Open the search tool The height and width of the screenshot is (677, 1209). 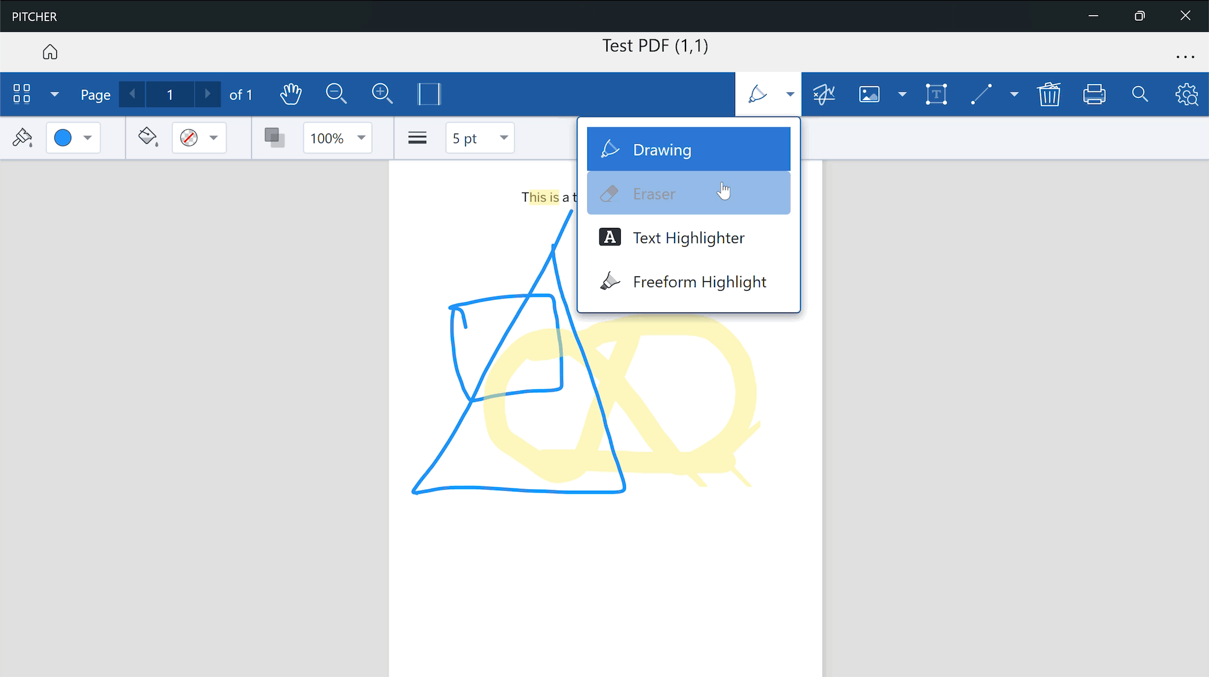pyautogui.click(x=1140, y=94)
